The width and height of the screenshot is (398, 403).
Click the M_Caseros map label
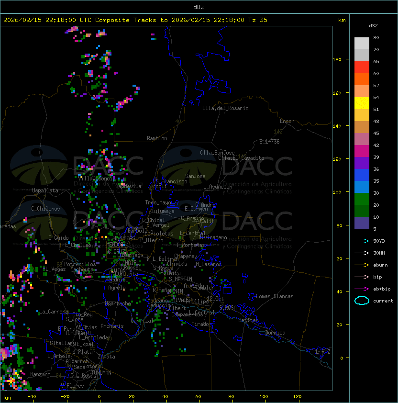(209, 264)
